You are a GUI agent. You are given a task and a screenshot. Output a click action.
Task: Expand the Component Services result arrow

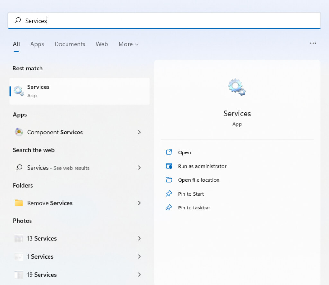[139, 132]
